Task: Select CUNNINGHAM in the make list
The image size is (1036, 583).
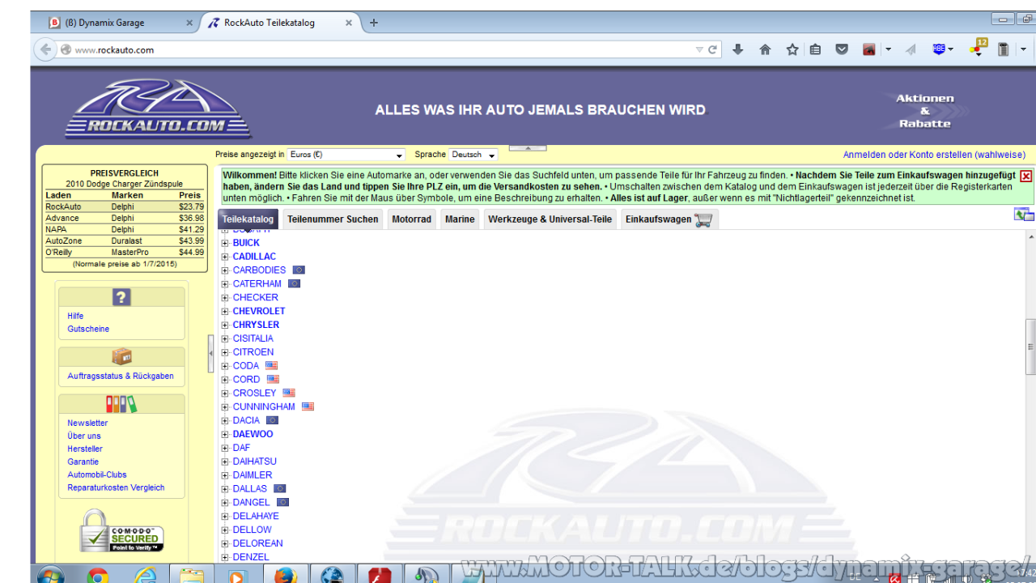Action: 264,406
